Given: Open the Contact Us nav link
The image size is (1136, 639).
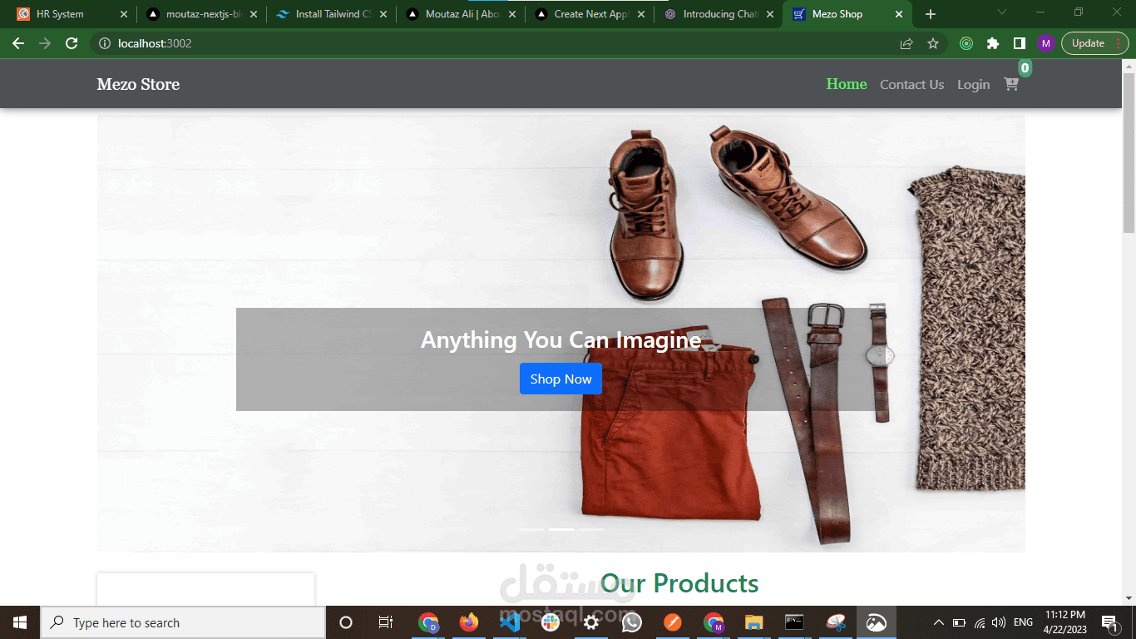Looking at the screenshot, I should [x=911, y=84].
